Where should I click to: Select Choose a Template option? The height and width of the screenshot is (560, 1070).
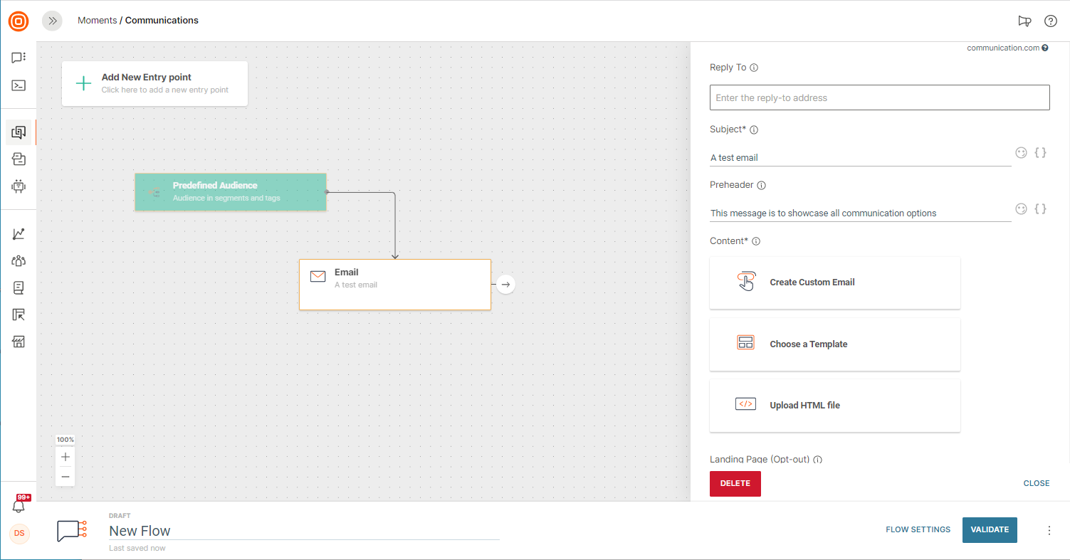click(834, 344)
